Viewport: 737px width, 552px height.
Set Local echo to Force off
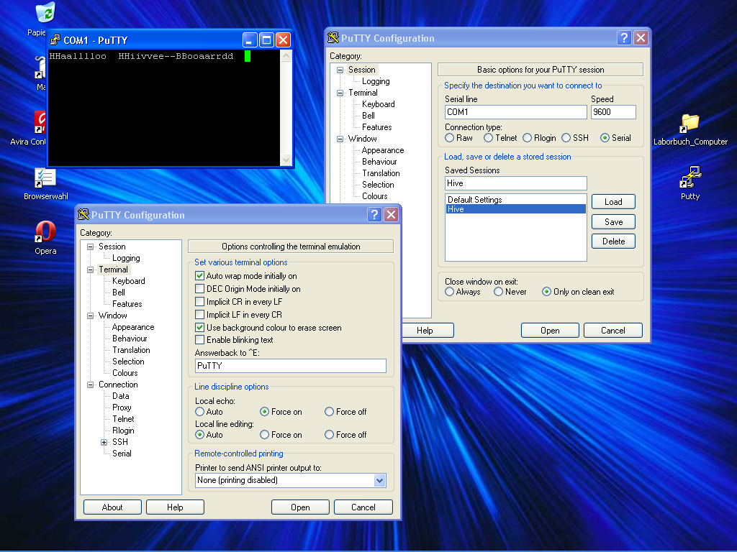329,412
